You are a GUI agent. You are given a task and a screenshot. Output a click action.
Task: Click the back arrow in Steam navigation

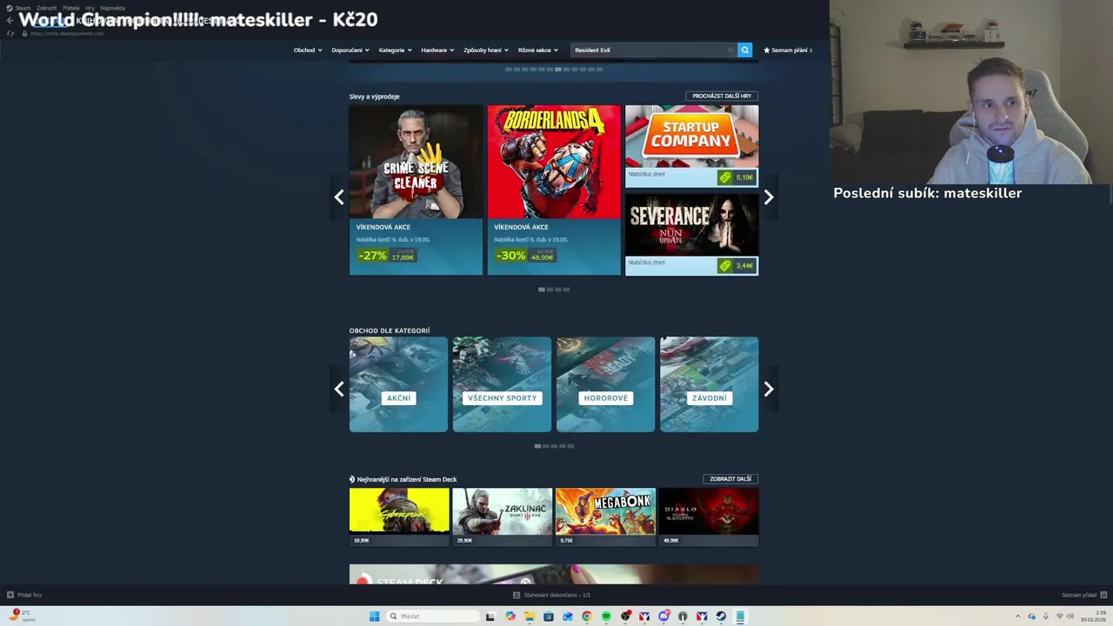pos(10,20)
